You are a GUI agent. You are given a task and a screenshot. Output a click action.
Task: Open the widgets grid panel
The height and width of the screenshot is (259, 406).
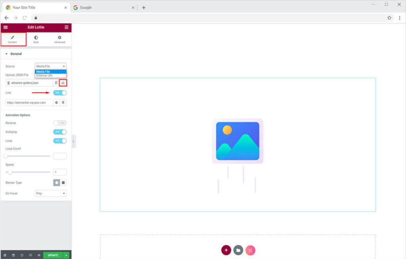(66, 27)
